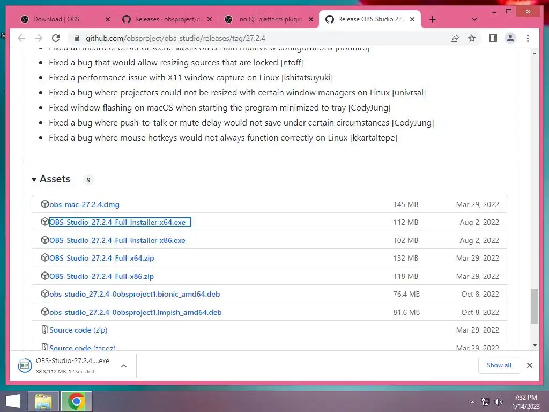Open File Explorer from taskbar
This screenshot has height=412, width=549.
click(x=43, y=401)
